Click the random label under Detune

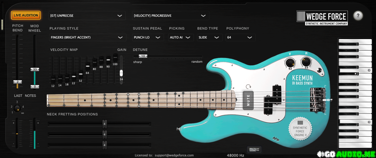(x=197, y=62)
